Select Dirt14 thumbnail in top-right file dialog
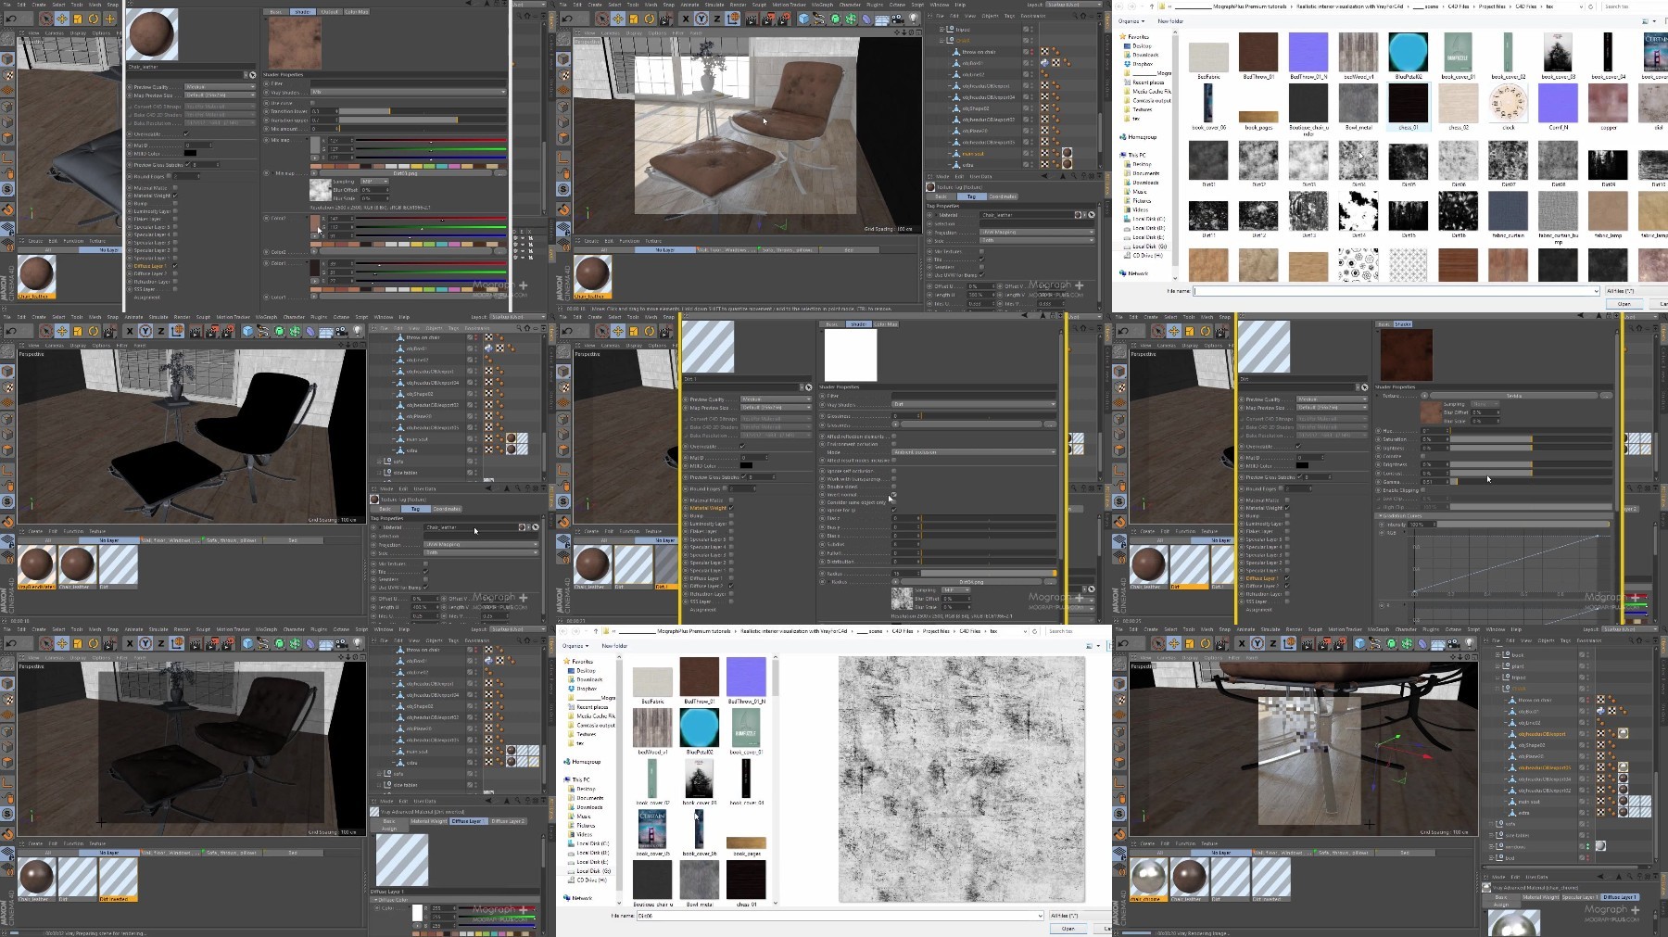 point(1358,213)
